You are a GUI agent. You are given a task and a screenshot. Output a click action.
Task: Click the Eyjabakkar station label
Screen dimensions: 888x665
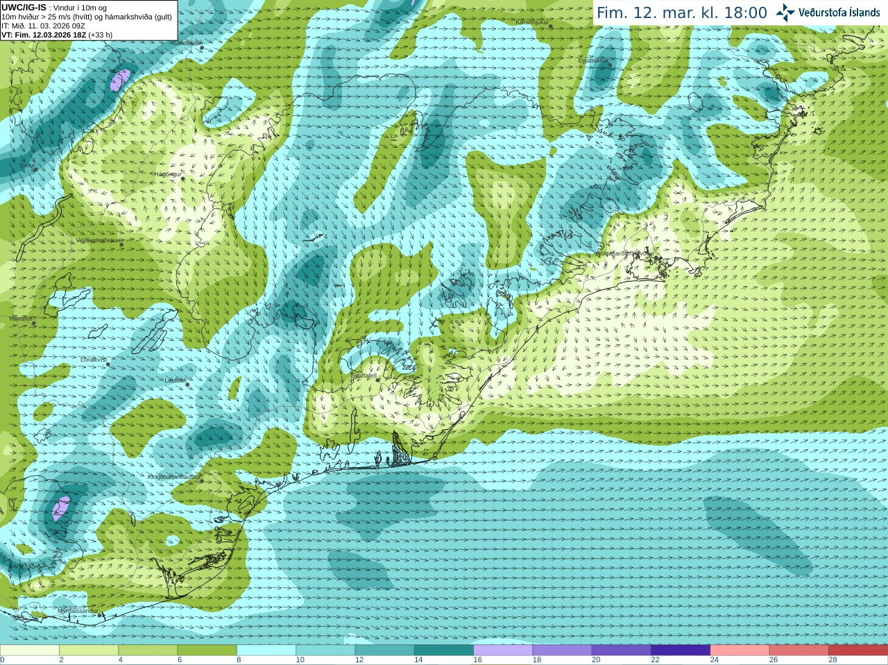click(x=593, y=60)
